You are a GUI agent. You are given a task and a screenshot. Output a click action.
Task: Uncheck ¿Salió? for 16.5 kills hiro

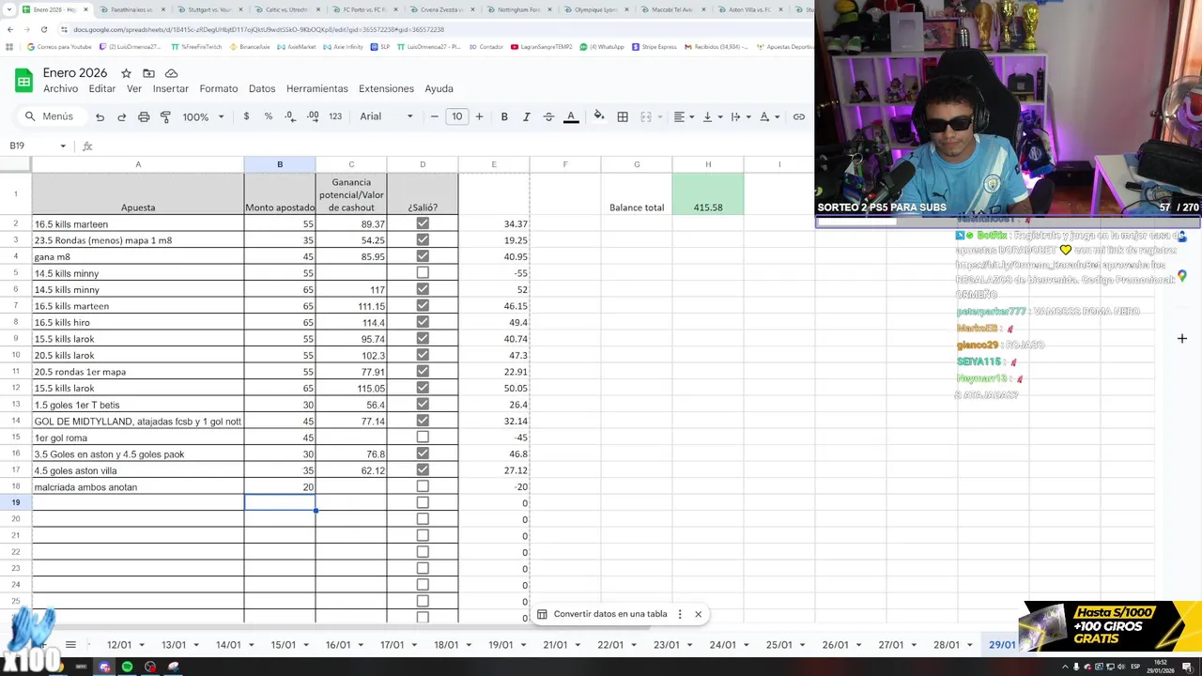point(423,322)
